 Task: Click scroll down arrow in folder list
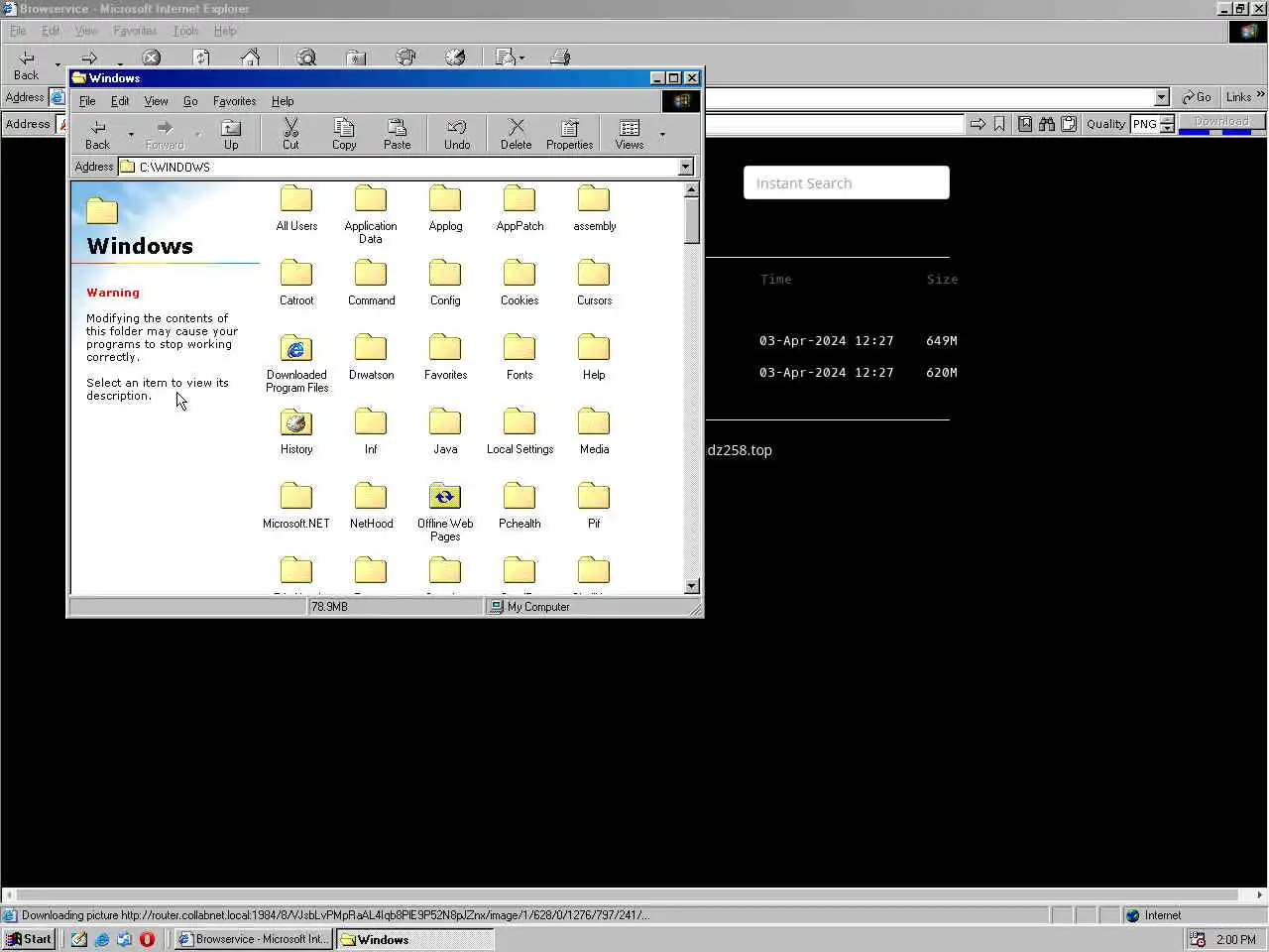pos(692,586)
